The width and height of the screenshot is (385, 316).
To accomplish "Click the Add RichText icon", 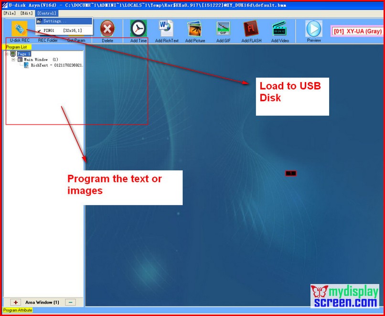I will tap(166, 29).
